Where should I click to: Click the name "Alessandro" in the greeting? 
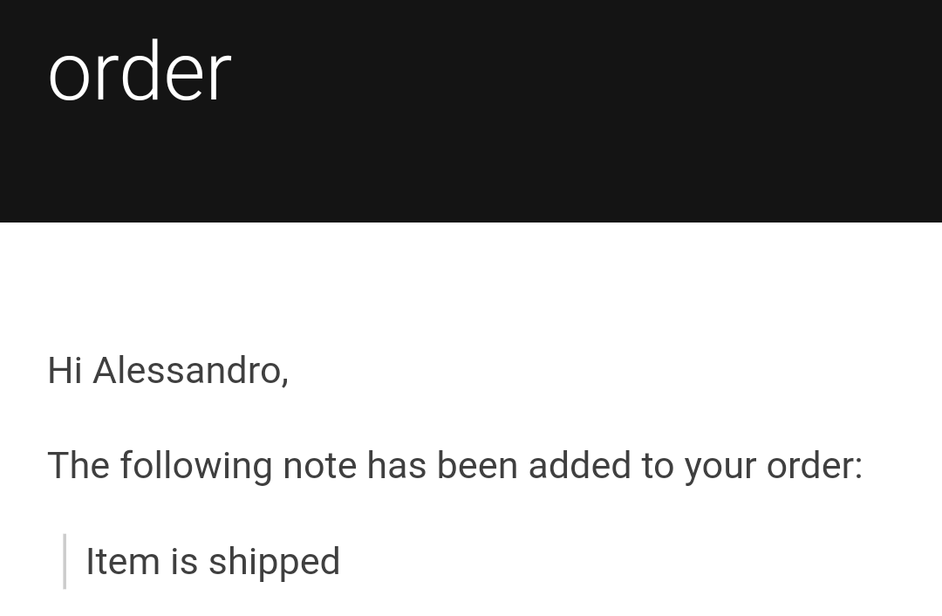point(189,370)
